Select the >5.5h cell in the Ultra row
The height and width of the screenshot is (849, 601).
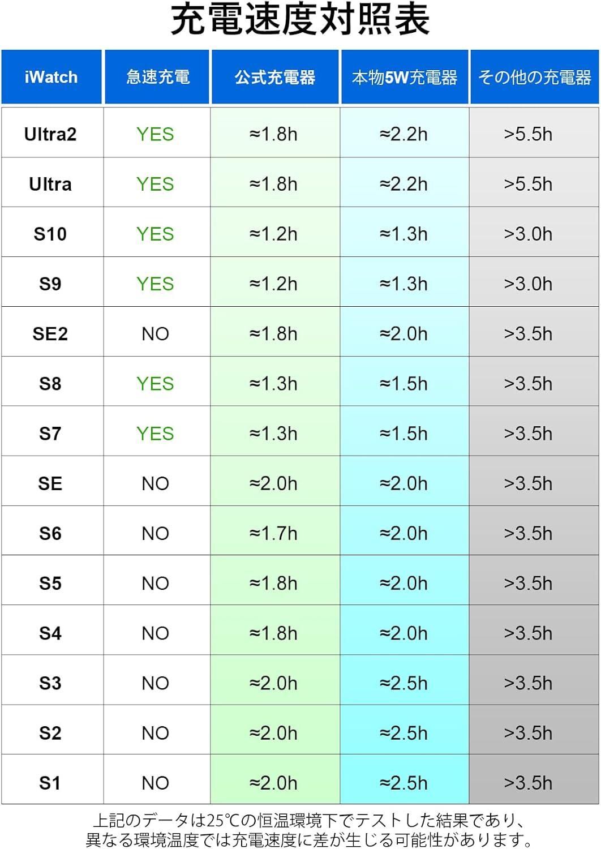[x=528, y=184]
